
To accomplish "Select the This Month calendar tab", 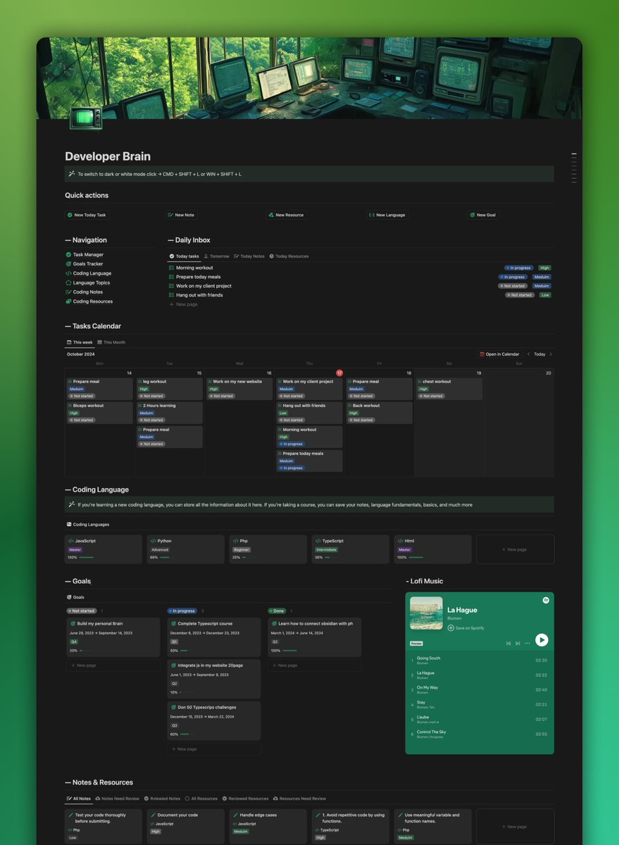I will click(111, 342).
